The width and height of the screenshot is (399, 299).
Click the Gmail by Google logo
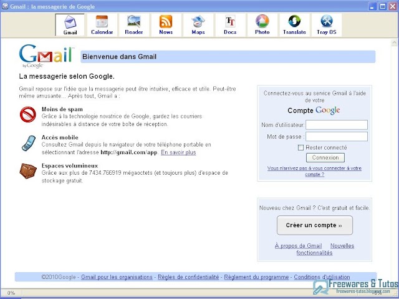(x=46, y=56)
